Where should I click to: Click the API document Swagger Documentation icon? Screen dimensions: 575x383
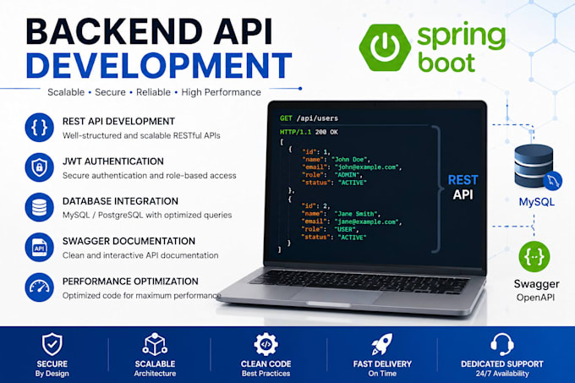click(39, 247)
